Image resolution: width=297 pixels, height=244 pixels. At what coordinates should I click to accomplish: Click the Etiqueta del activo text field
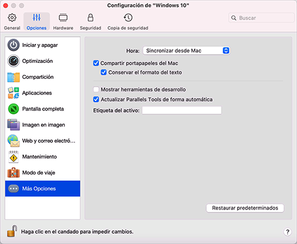pyautogui.click(x=182, y=110)
